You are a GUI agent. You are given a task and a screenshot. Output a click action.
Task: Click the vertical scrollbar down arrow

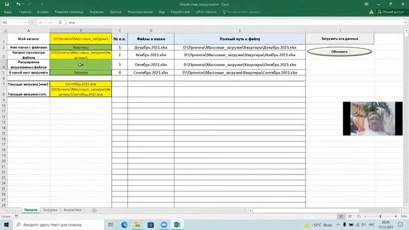coord(406,206)
